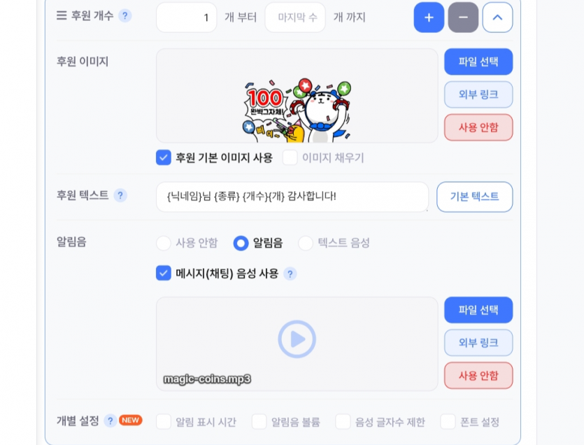Screen dimensions: 584x445
Task: Select the 텍스트 음성 radio option
Action: tap(306, 243)
